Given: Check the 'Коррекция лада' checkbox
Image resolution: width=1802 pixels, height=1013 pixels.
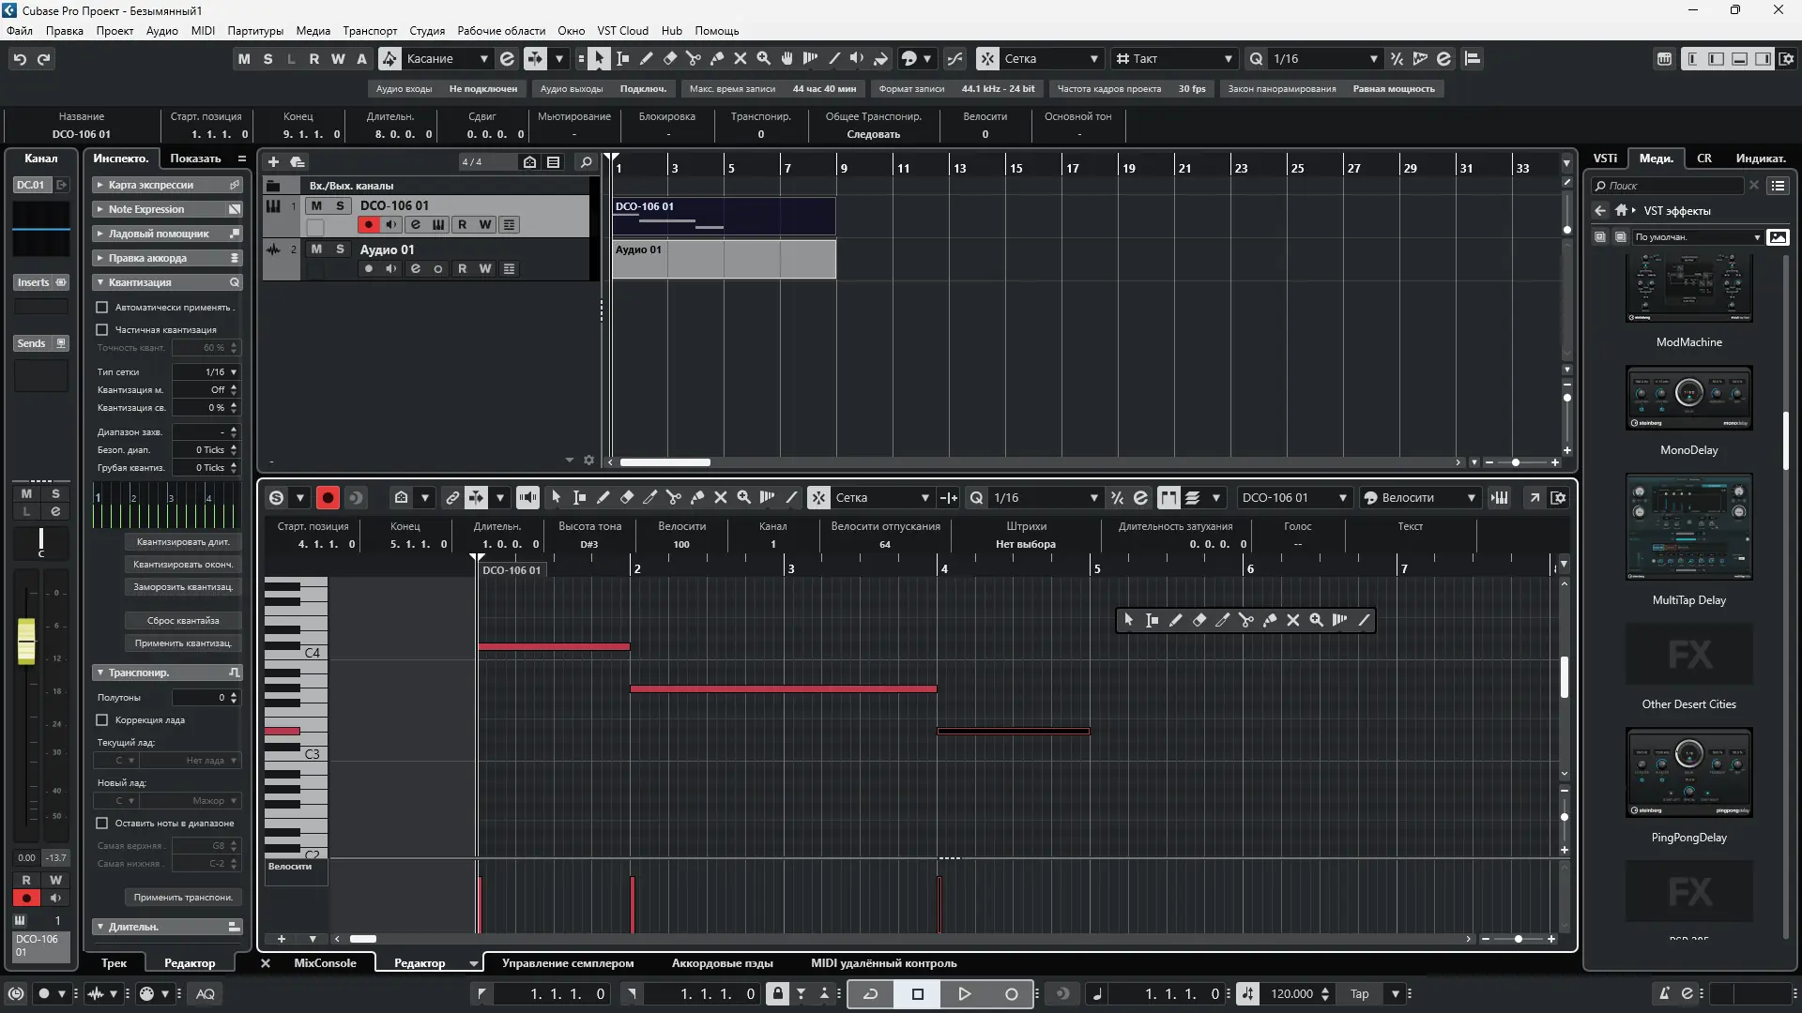Looking at the screenshot, I should tap(102, 720).
